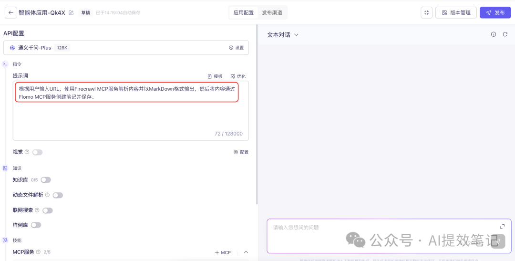Toggle the 视觉 vision switch
The width and height of the screenshot is (515, 261).
coord(38,152)
